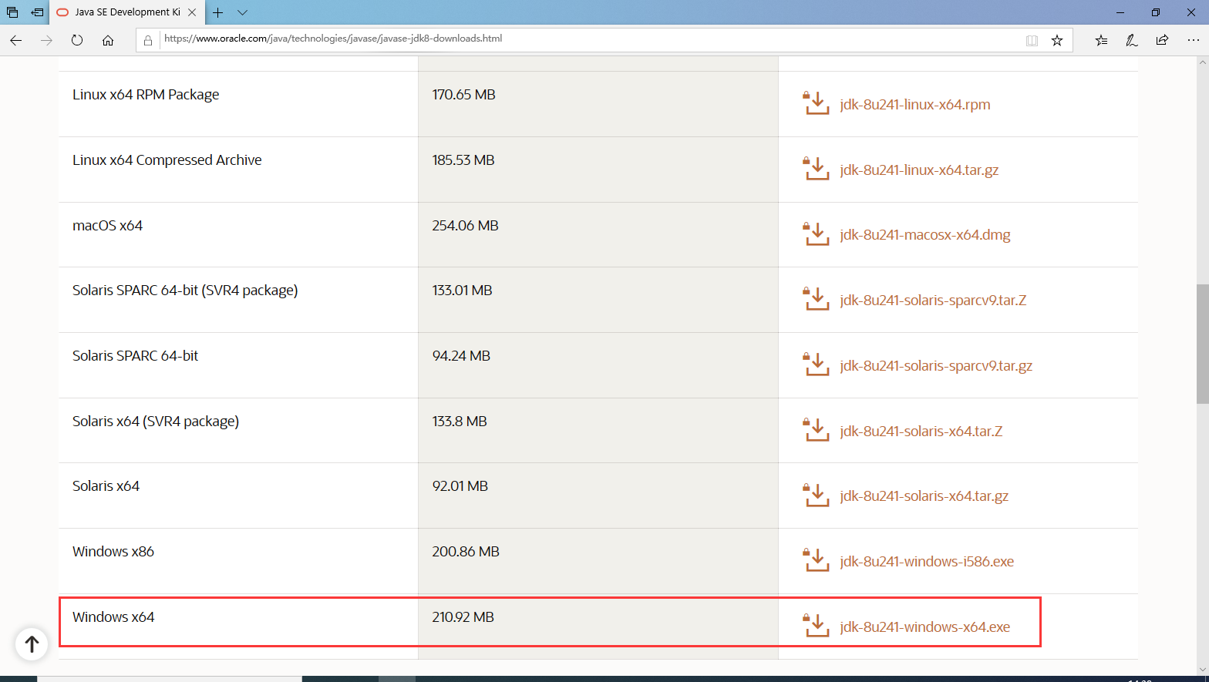
Task: Click download icon for windows-i586.exe
Action: (x=816, y=560)
